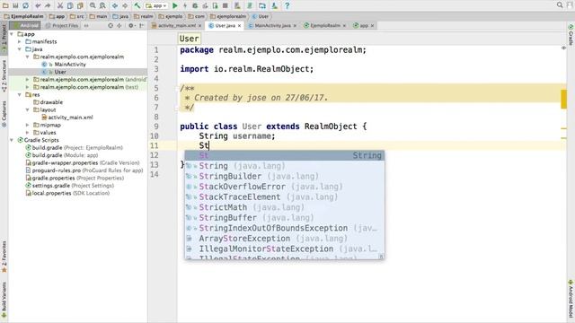Open the Android project view selector
This screenshot has height=323, width=575.
point(25,25)
